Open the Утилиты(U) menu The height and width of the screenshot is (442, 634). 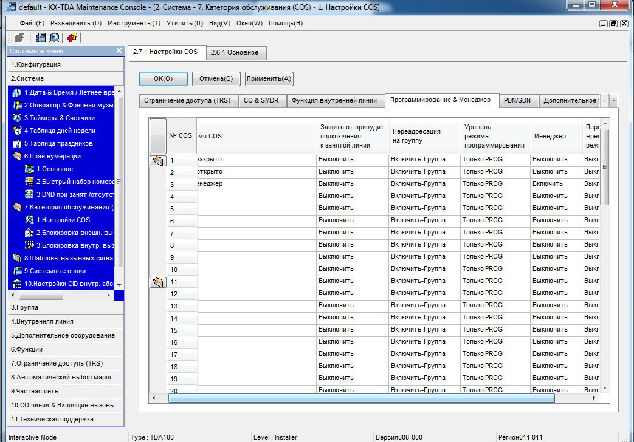coord(185,24)
